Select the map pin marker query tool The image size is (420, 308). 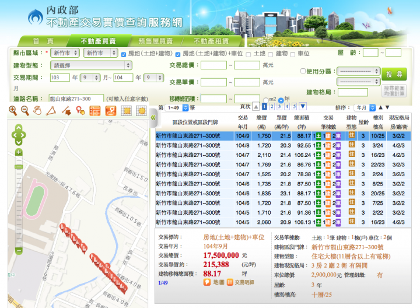pos(80,111)
